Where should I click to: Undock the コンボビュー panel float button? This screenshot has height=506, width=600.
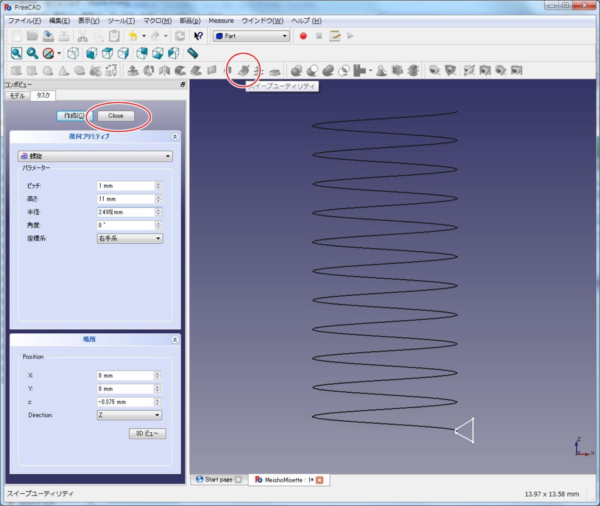(183, 84)
